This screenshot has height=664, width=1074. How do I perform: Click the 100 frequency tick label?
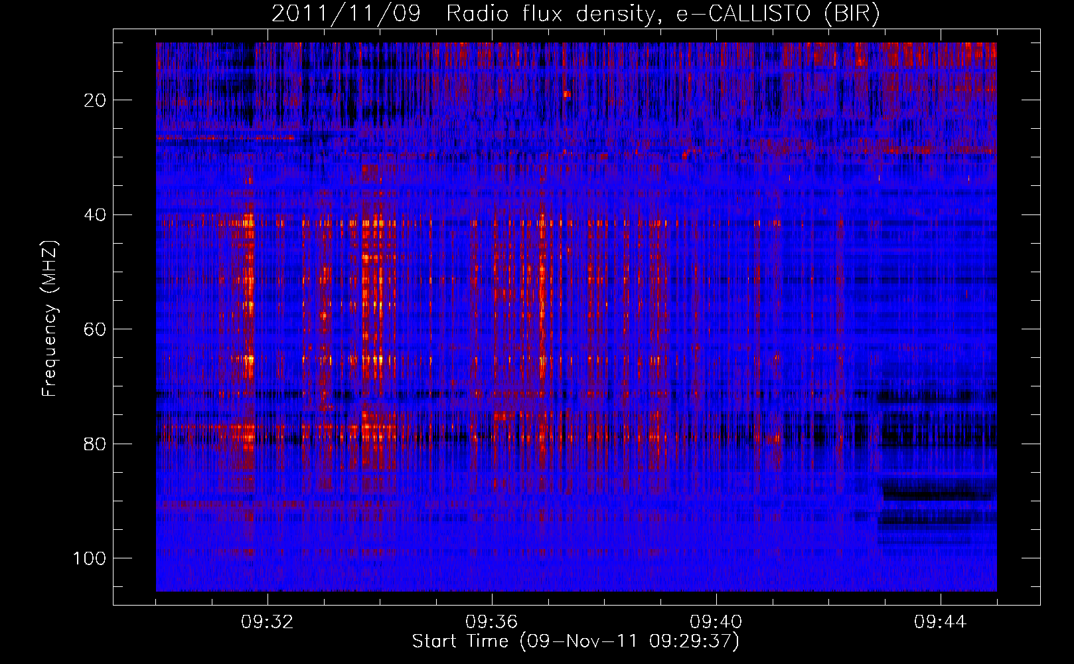[x=90, y=558]
